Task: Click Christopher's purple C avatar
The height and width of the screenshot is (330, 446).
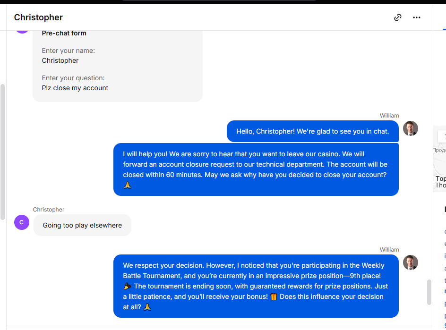Action: tap(22, 222)
